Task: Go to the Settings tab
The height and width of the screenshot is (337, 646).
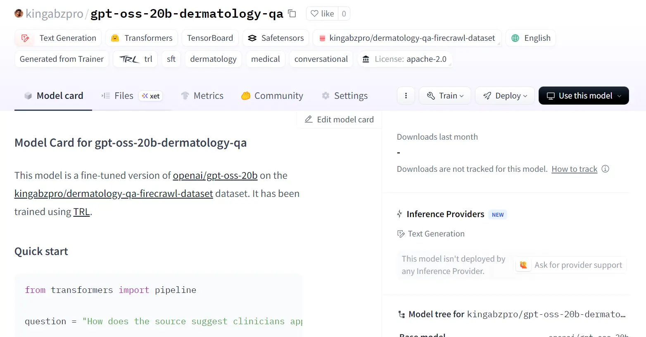Action: (x=344, y=96)
